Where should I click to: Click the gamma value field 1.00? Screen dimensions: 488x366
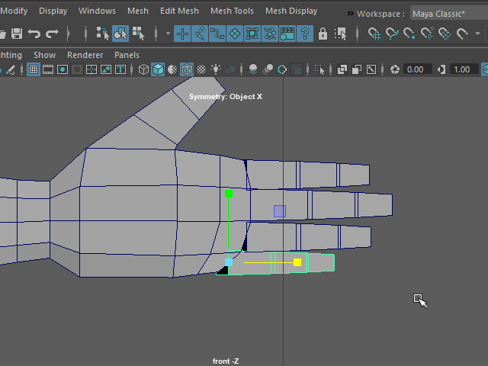click(x=461, y=69)
